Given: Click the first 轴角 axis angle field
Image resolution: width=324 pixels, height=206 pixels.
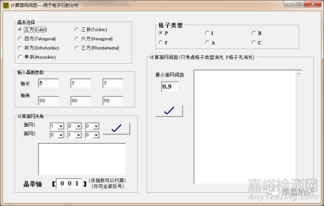Looking at the screenshot, I should click(49, 101).
